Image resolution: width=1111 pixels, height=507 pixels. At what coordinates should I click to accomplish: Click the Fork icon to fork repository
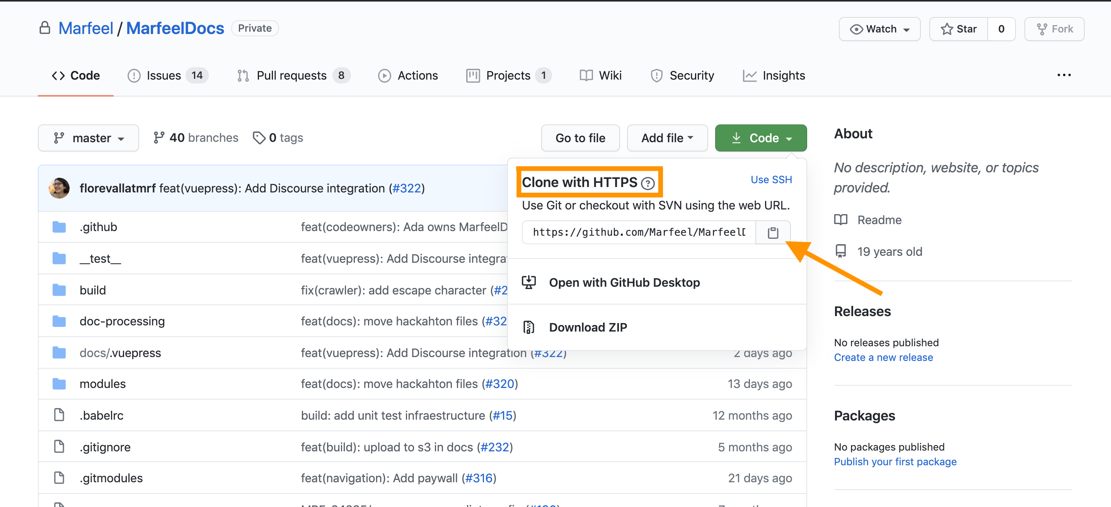[x=1055, y=28]
